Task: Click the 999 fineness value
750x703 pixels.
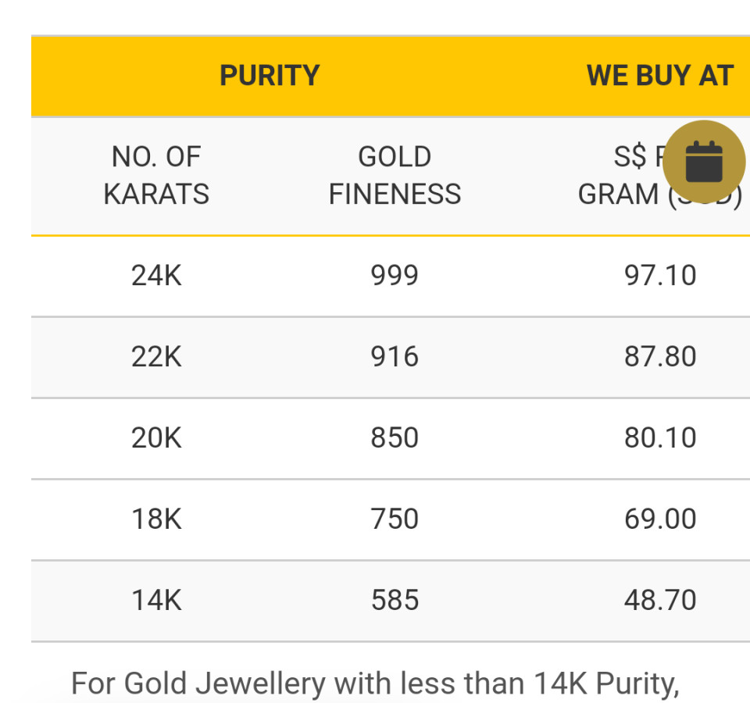Action: (x=395, y=276)
